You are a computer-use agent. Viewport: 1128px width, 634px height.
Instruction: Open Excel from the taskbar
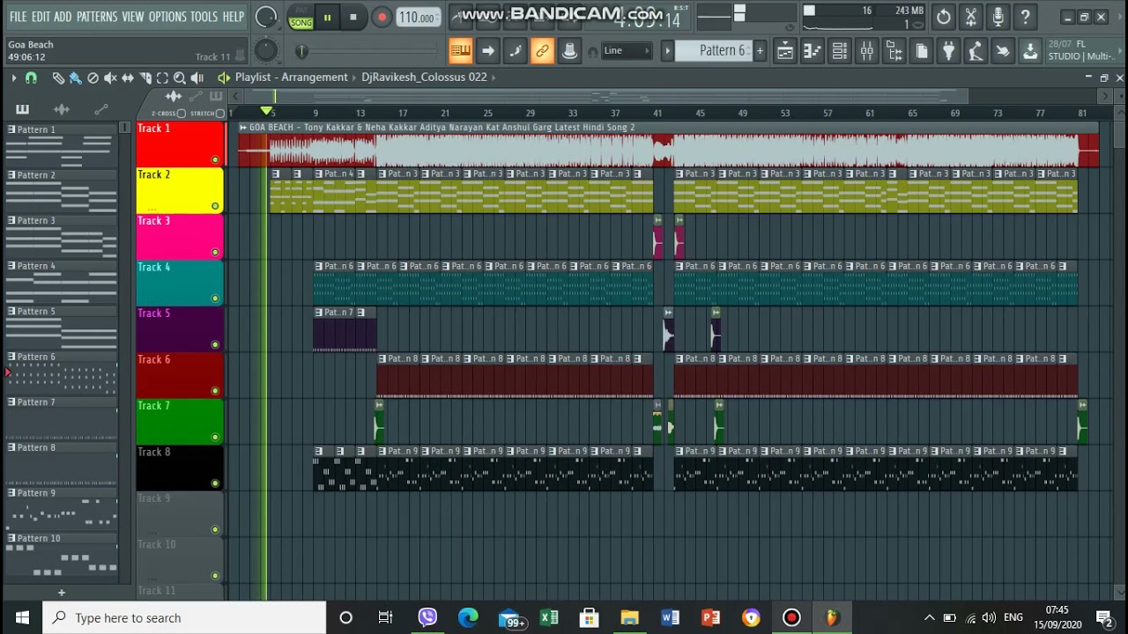tap(549, 617)
